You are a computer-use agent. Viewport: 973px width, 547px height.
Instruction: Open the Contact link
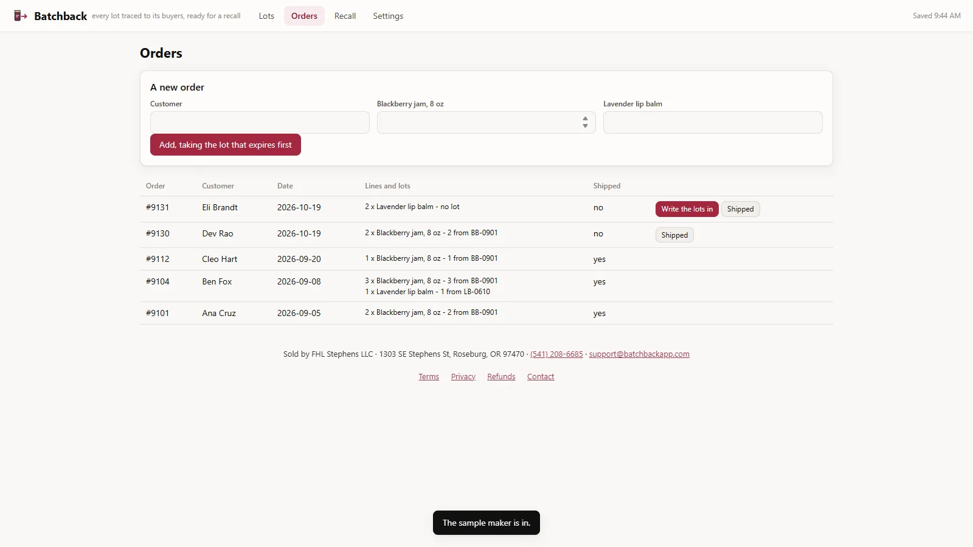coord(541,376)
